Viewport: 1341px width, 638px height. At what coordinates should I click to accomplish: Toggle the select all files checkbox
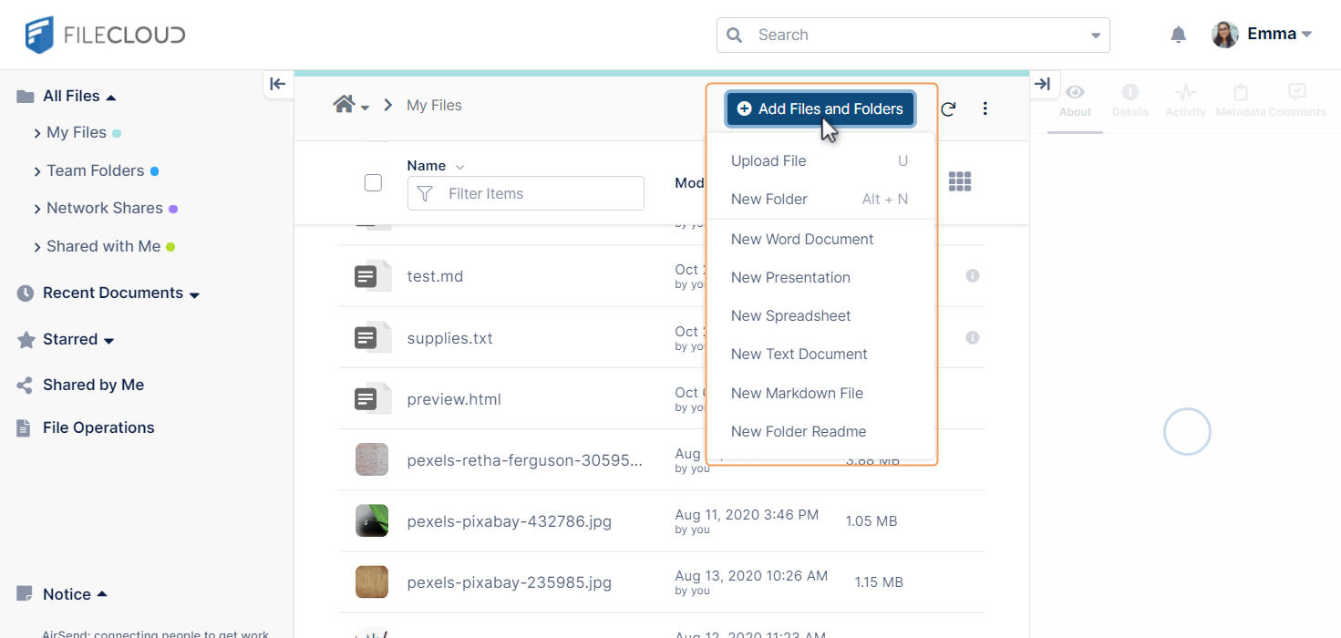(x=373, y=182)
